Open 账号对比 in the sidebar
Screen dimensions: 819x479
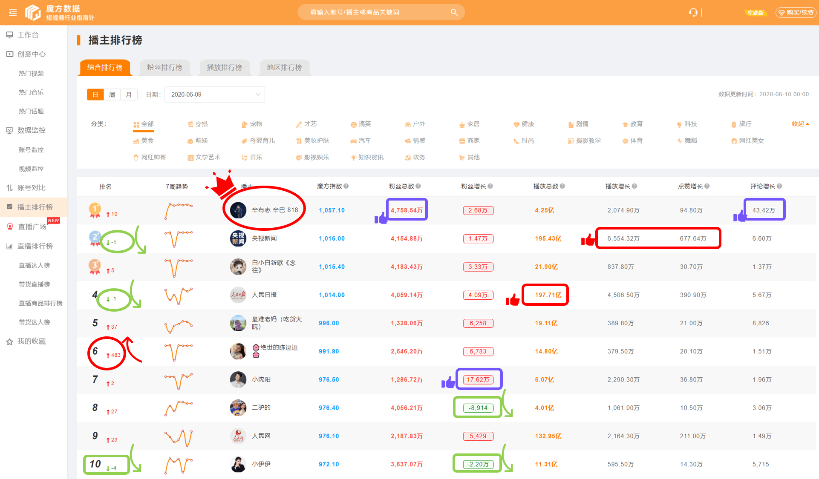pos(31,188)
